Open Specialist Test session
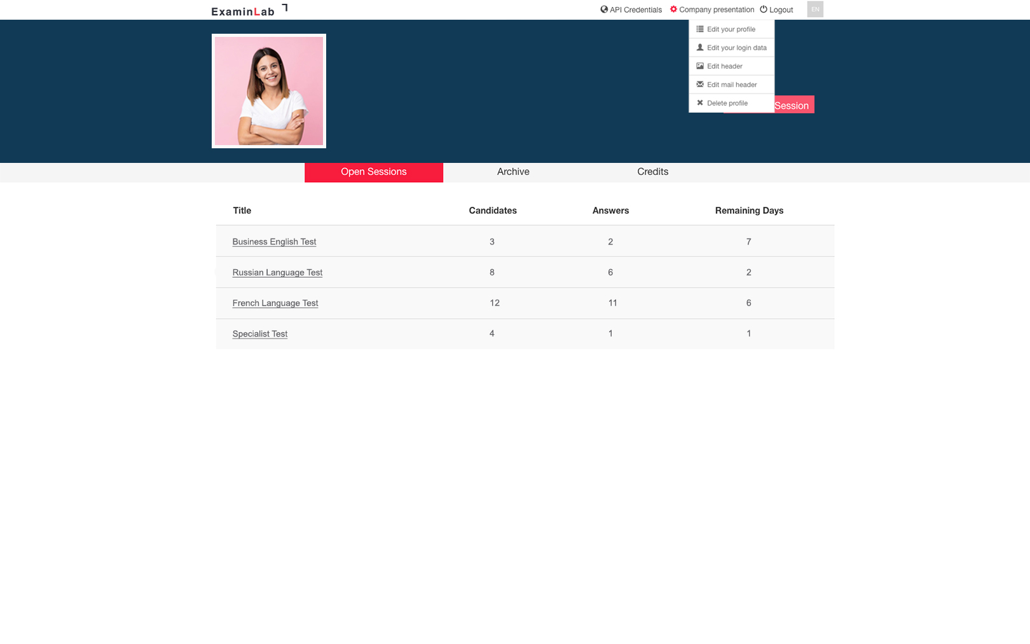This screenshot has width=1030, height=644. coord(260,334)
